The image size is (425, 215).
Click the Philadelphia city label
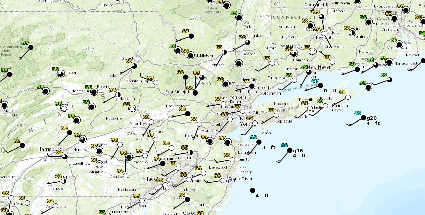(154, 179)
